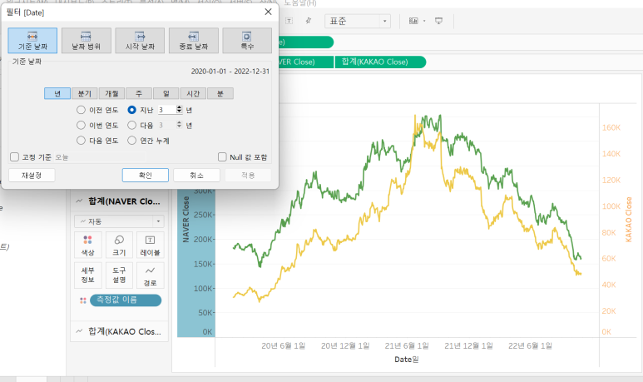Click the pin axis toolbar icon
Screen dimensions: 643x382
[x=309, y=21]
